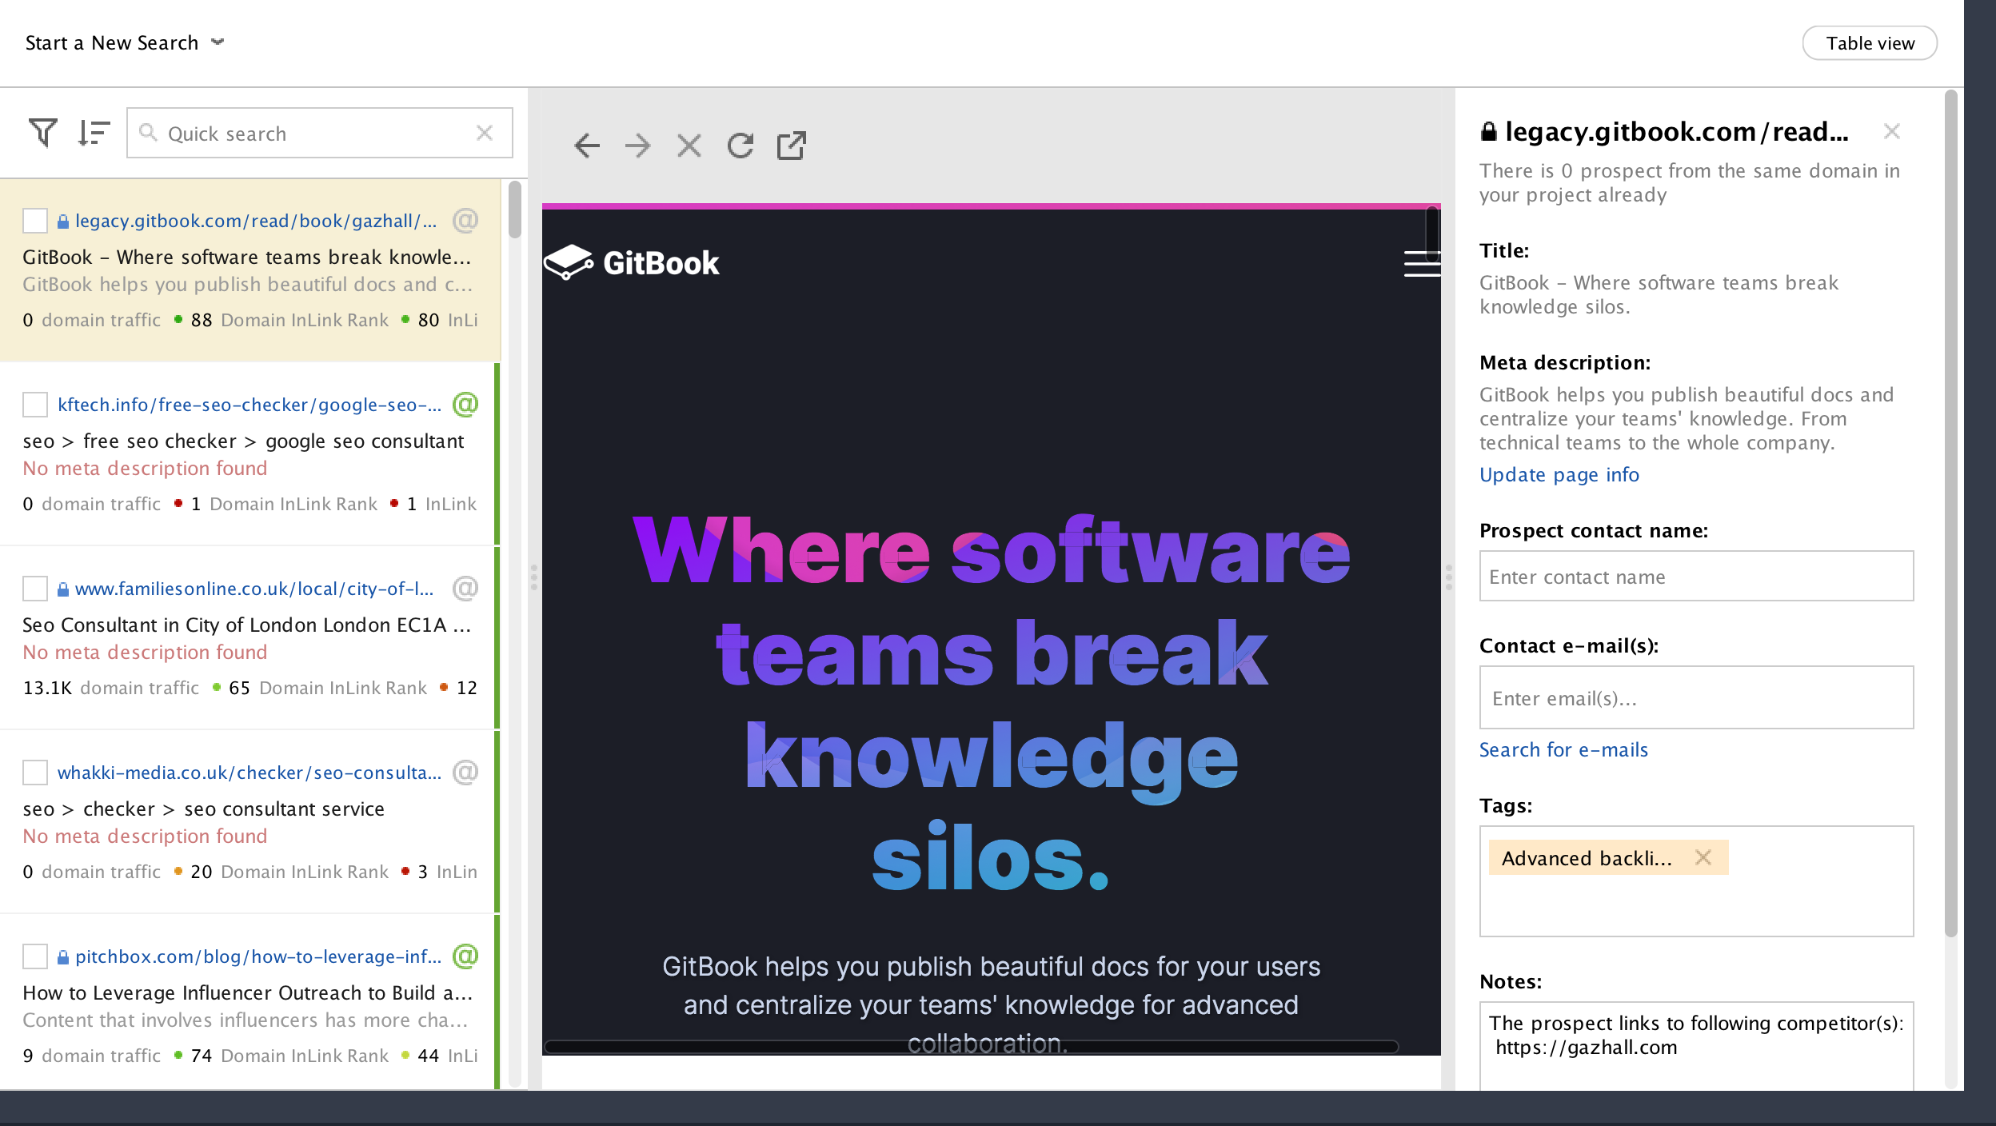Viewport: 1996px width, 1126px height.
Task: Tick the familiesonline.co.uk prospect checkbox
Action: [35, 589]
